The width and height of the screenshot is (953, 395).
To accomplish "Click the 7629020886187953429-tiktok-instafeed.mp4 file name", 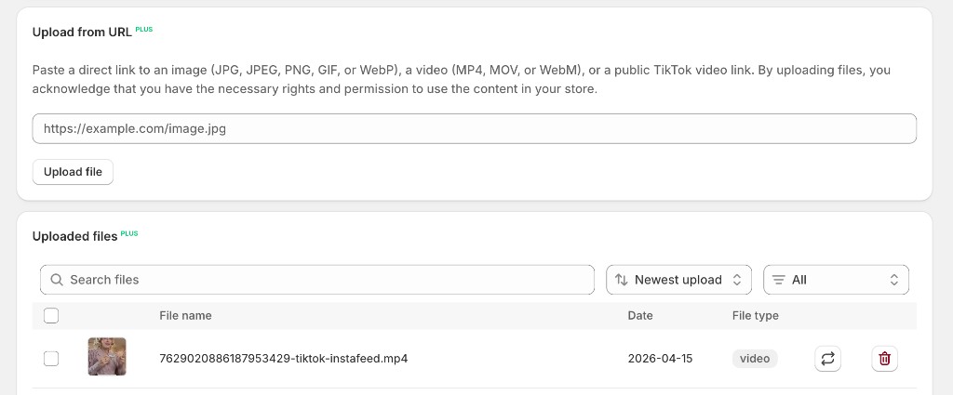I will click(283, 359).
